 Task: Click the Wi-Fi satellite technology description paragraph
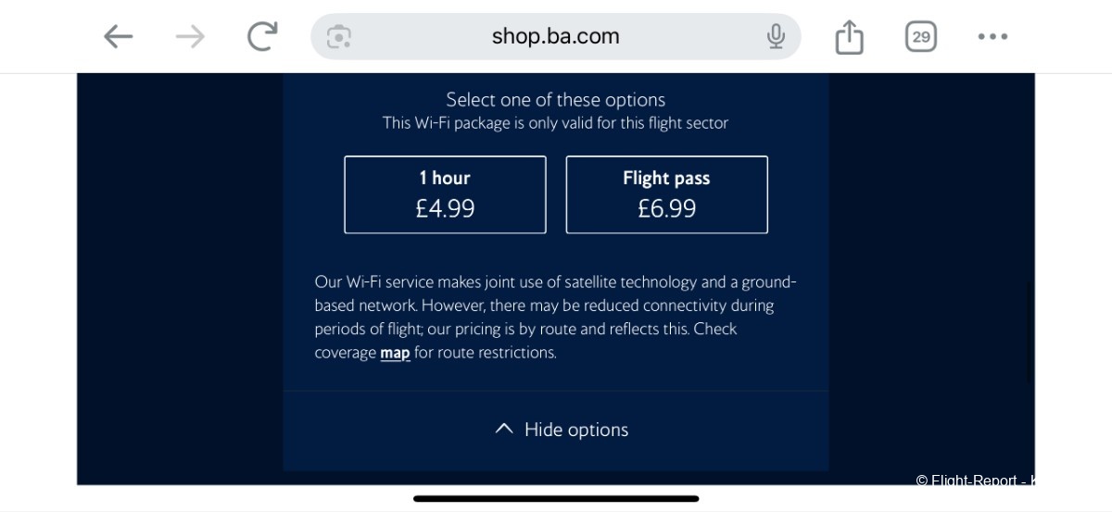coord(556,317)
